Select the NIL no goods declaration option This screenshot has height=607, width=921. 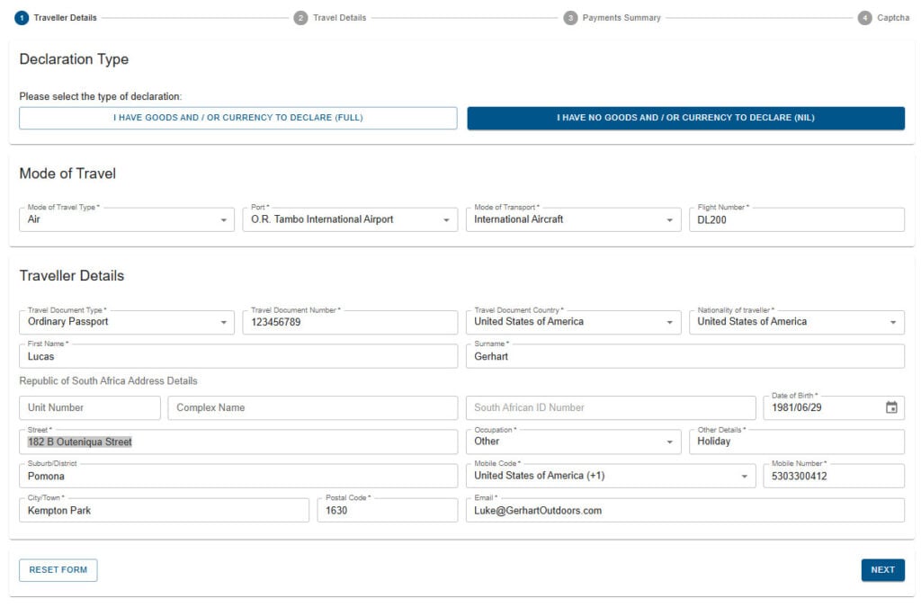point(685,118)
